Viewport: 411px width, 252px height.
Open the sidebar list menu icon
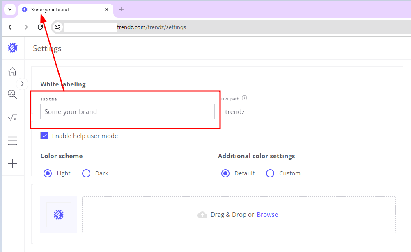[x=13, y=141]
